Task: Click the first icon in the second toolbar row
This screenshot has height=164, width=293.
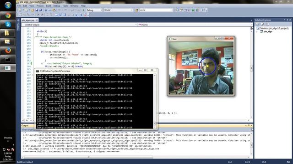Action: 20,15
